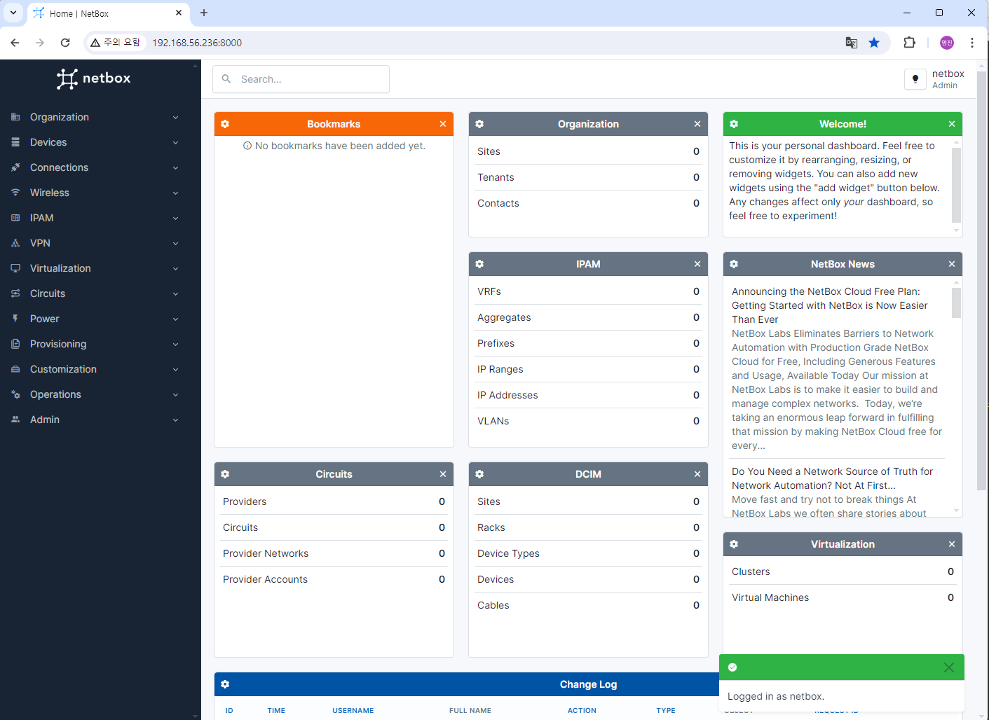Configure the Change Log widget gear
This screenshot has width=989, height=720.
pos(225,684)
